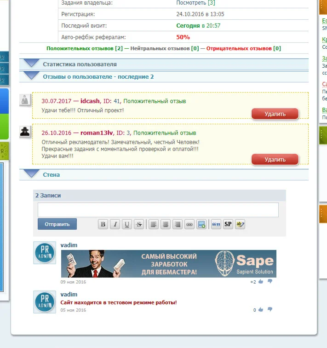This screenshot has width=327, height=348.
Task: Delete the roman13lv review
Action: [x=275, y=160]
